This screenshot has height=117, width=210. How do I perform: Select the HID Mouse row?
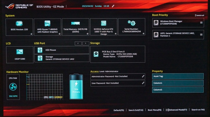click(x=62, y=50)
